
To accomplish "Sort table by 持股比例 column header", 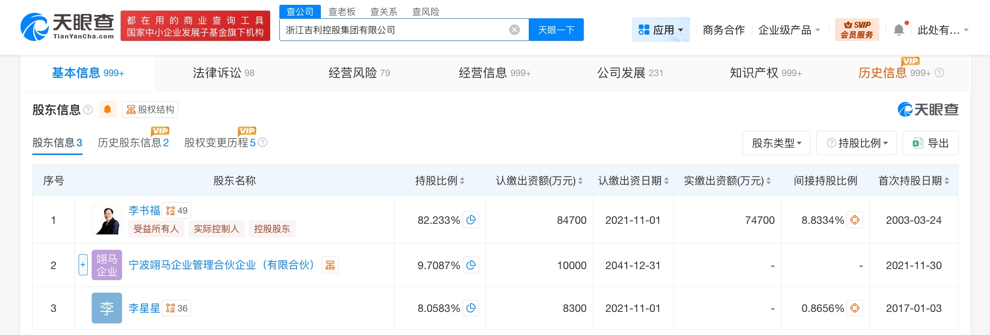I will [x=440, y=181].
